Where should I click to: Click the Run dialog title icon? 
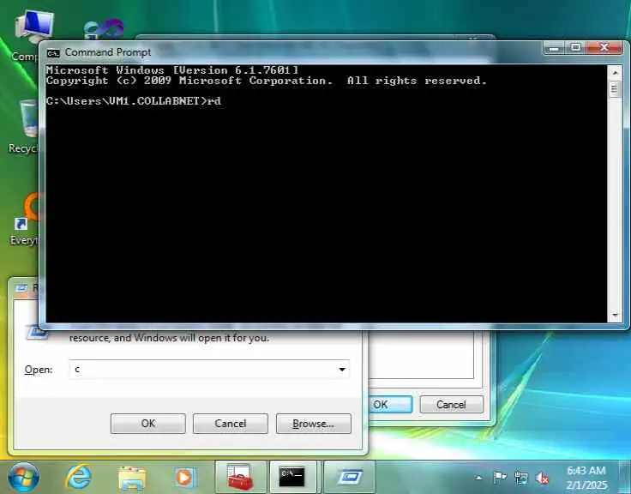coord(21,287)
